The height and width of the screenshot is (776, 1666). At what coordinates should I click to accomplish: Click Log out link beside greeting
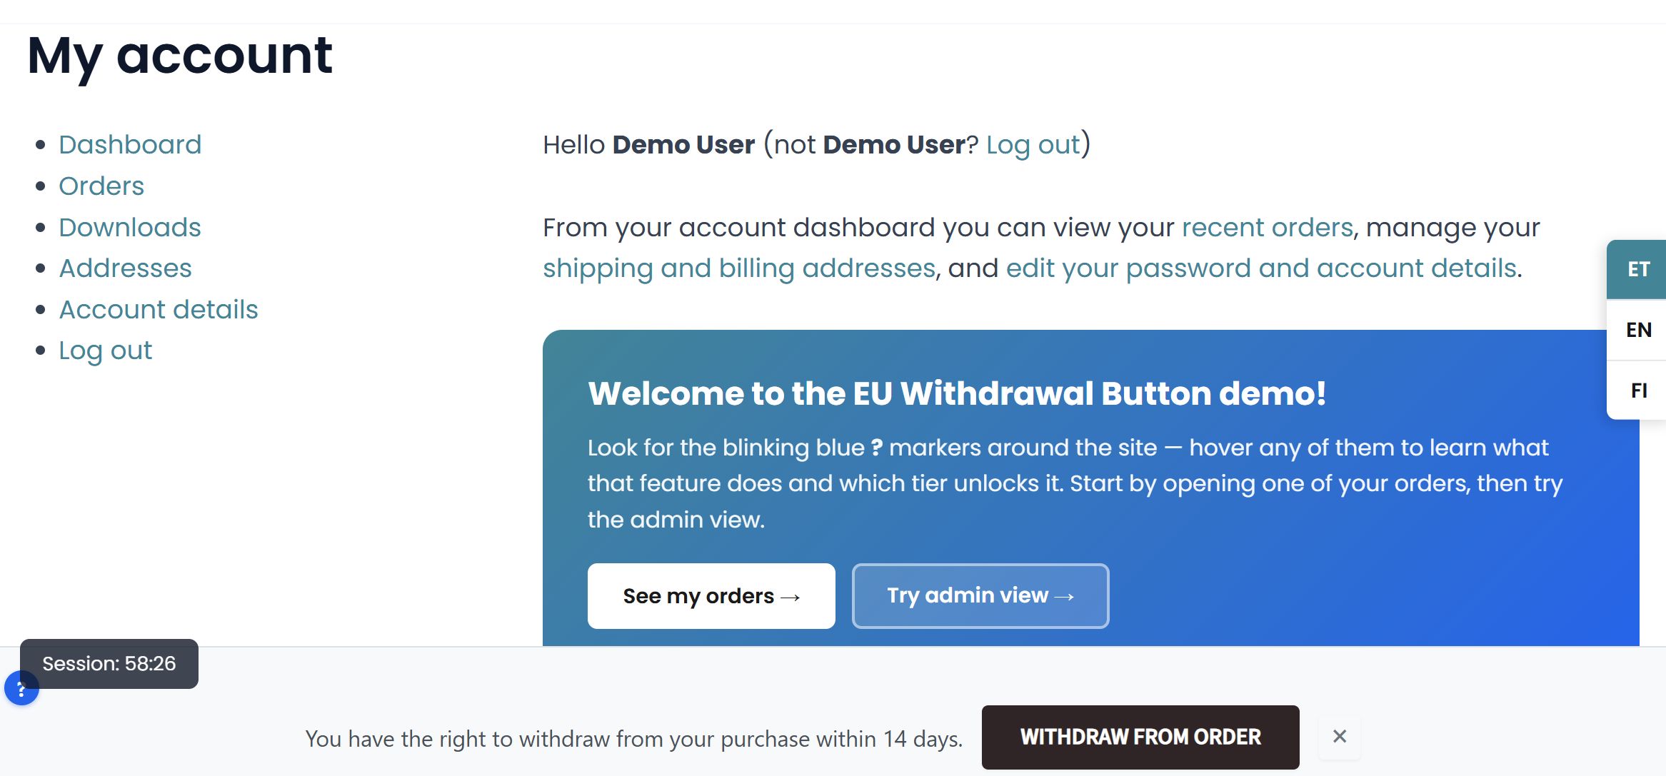1033,144
